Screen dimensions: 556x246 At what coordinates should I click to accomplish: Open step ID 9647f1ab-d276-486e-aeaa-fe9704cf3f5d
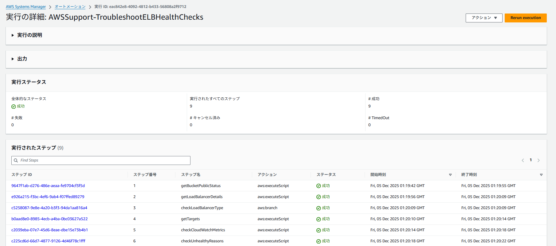[x=48, y=186]
